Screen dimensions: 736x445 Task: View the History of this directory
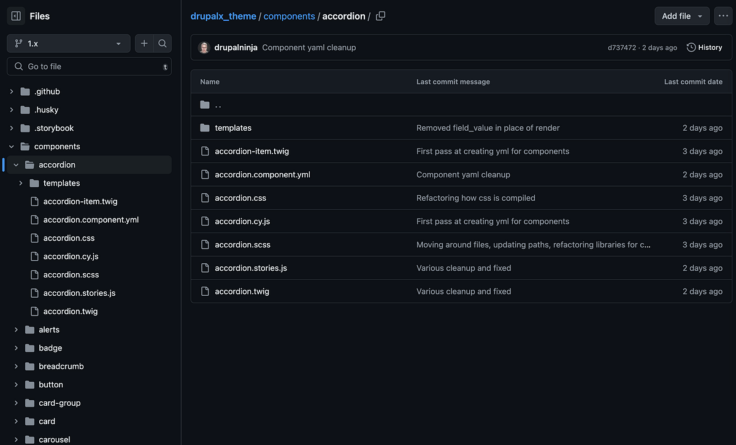(x=704, y=47)
